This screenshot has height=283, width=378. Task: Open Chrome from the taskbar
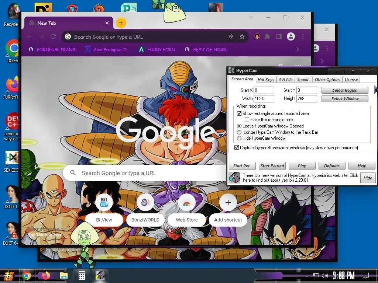(x=27, y=276)
